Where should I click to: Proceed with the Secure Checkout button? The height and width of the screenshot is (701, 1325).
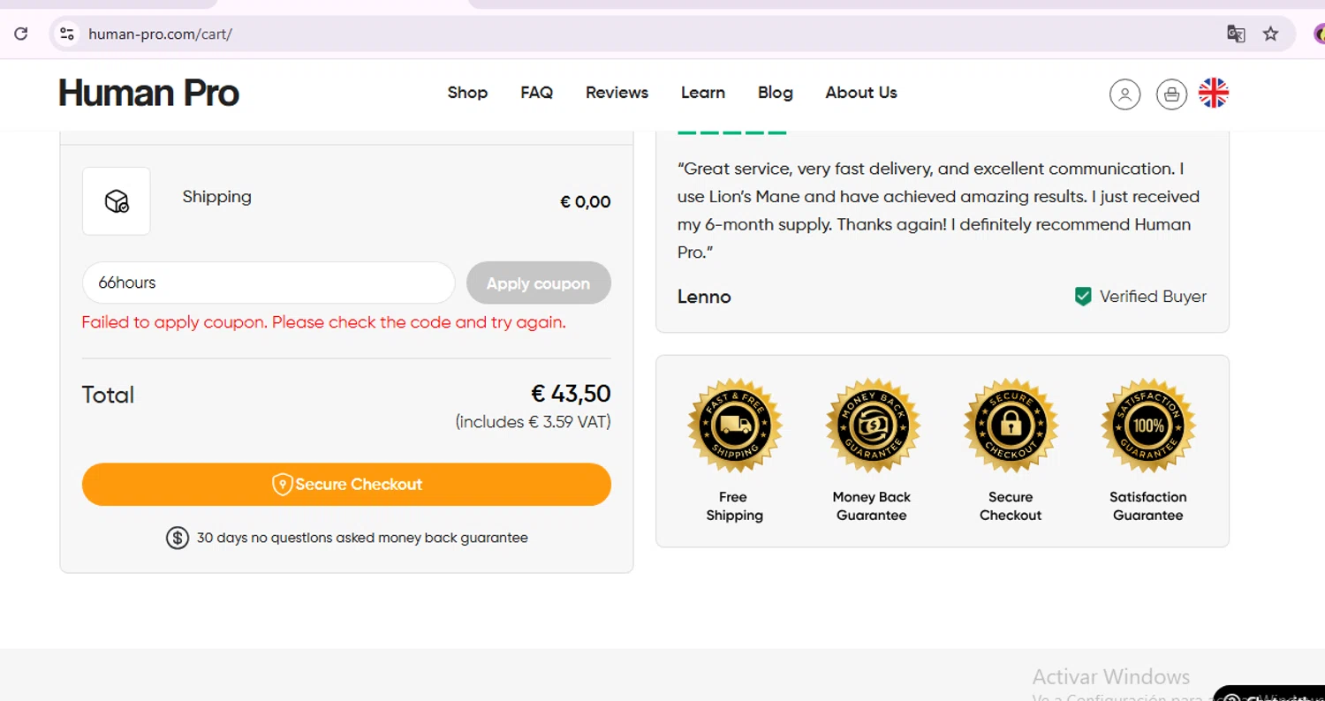[x=346, y=485]
